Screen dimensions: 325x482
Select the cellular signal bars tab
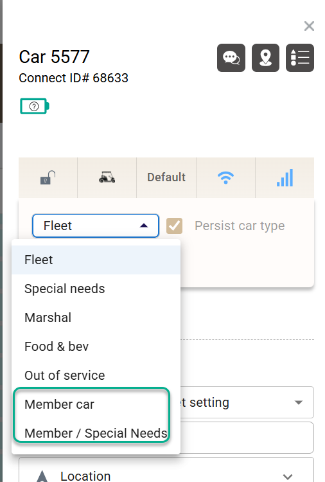click(x=285, y=177)
